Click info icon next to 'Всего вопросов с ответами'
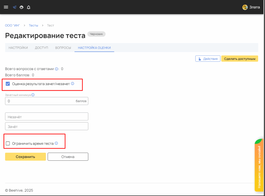265x196 pixels. tap(56, 69)
